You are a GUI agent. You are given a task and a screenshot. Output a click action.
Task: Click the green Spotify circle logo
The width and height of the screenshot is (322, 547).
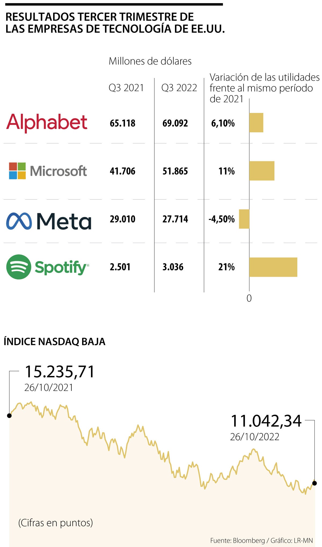(19, 267)
